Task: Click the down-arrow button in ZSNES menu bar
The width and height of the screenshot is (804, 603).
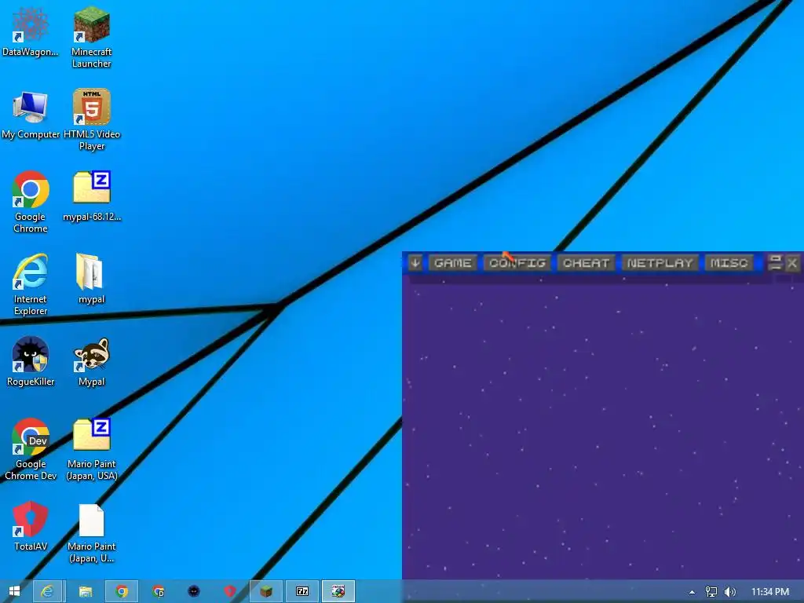Action: point(415,263)
